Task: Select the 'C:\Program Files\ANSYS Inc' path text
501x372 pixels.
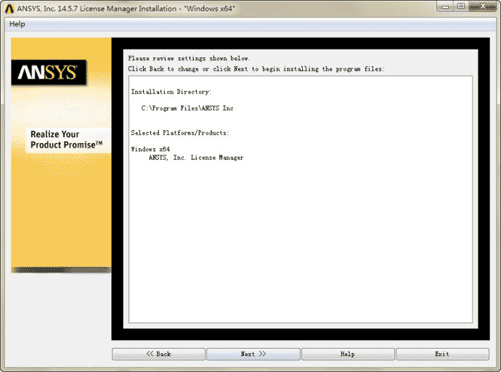Action: coord(187,108)
